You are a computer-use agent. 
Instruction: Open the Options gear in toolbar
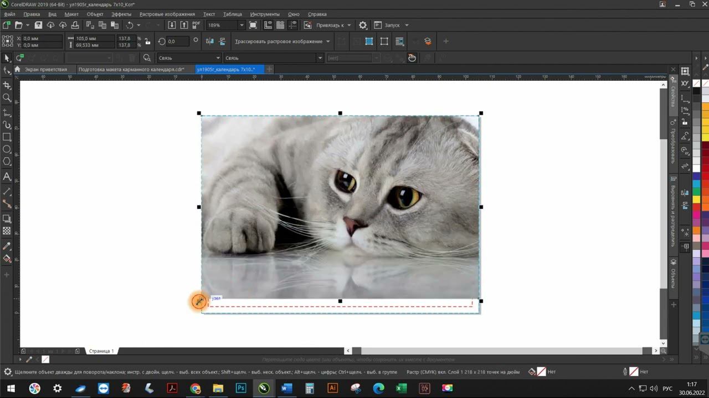[363, 25]
